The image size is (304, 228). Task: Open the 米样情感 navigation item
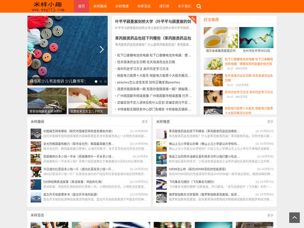122,6
